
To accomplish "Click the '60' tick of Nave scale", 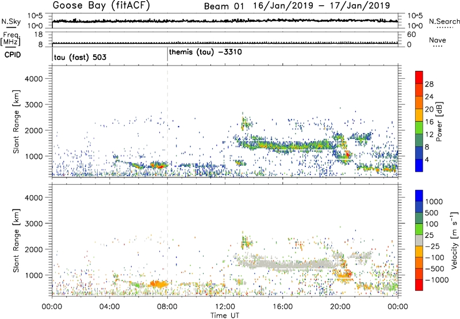I will point(411,35).
